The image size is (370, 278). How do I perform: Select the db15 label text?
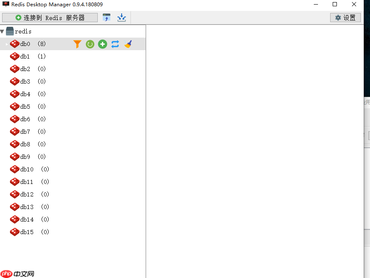tap(27, 232)
